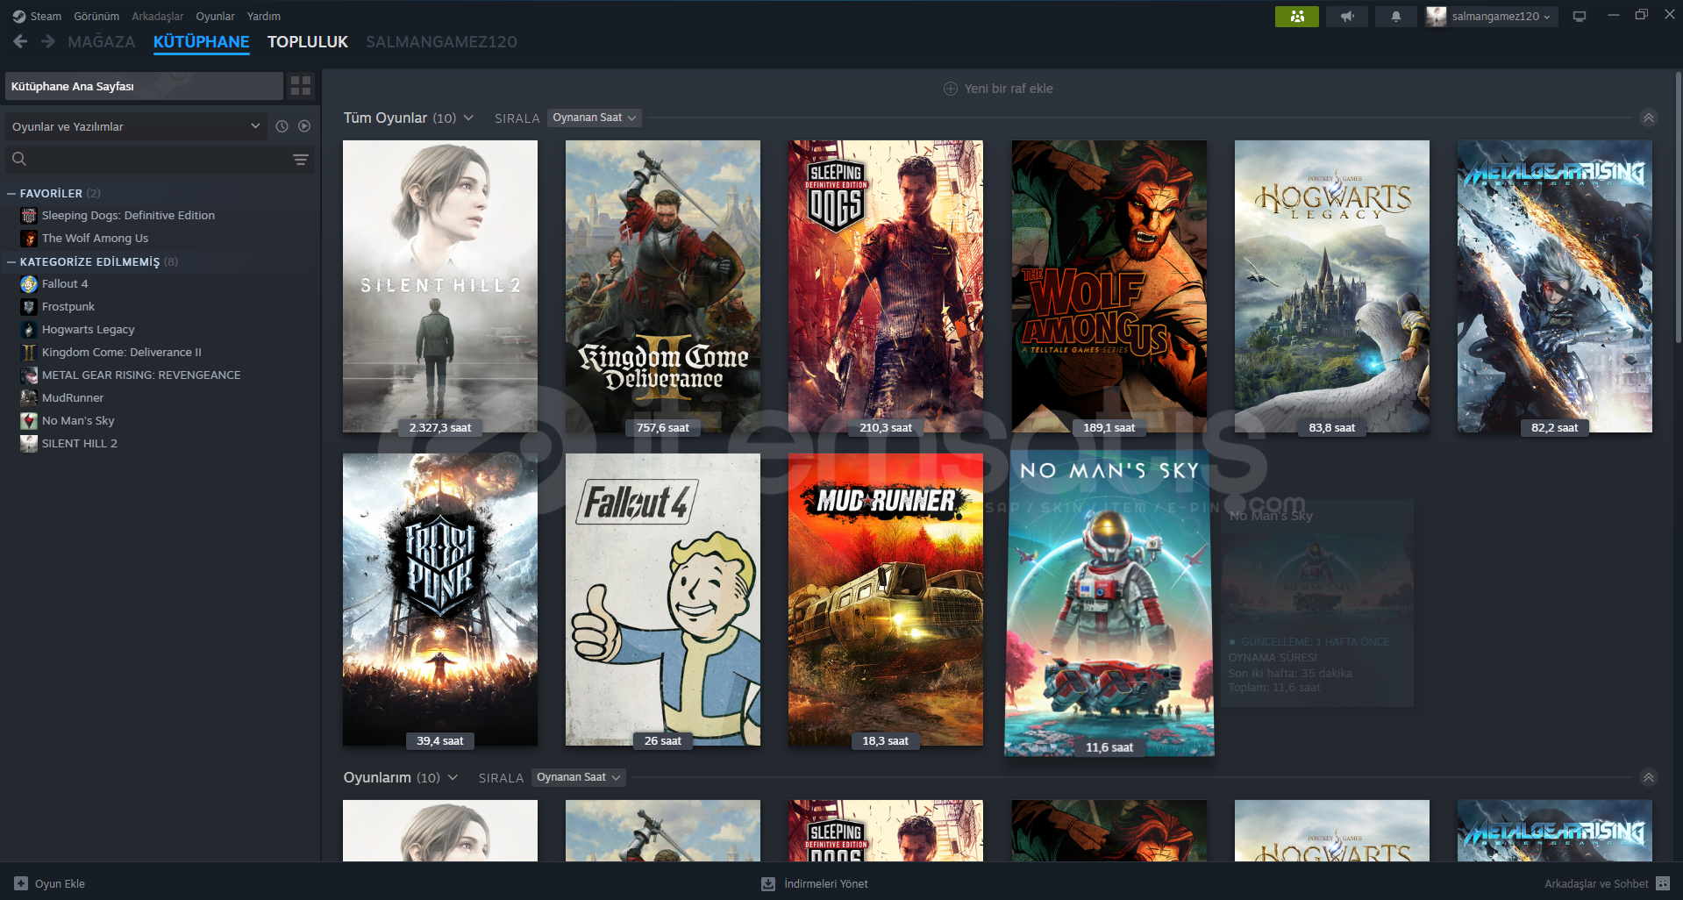Select the Fallout 4 cover, 26 saat
This screenshot has height=900, width=1683.
tap(663, 600)
